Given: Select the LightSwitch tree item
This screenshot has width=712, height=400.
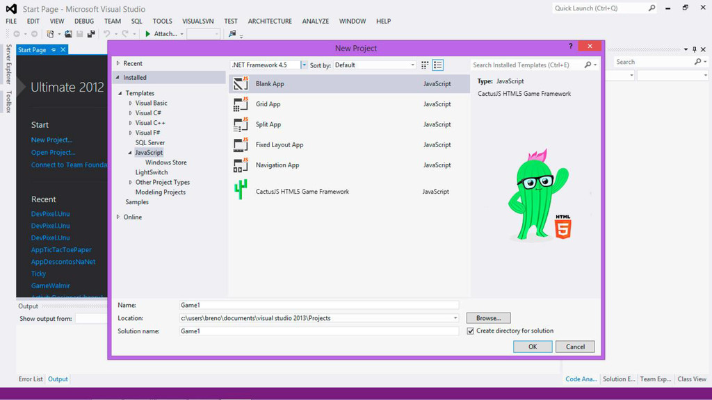Looking at the screenshot, I should [151, 172].
